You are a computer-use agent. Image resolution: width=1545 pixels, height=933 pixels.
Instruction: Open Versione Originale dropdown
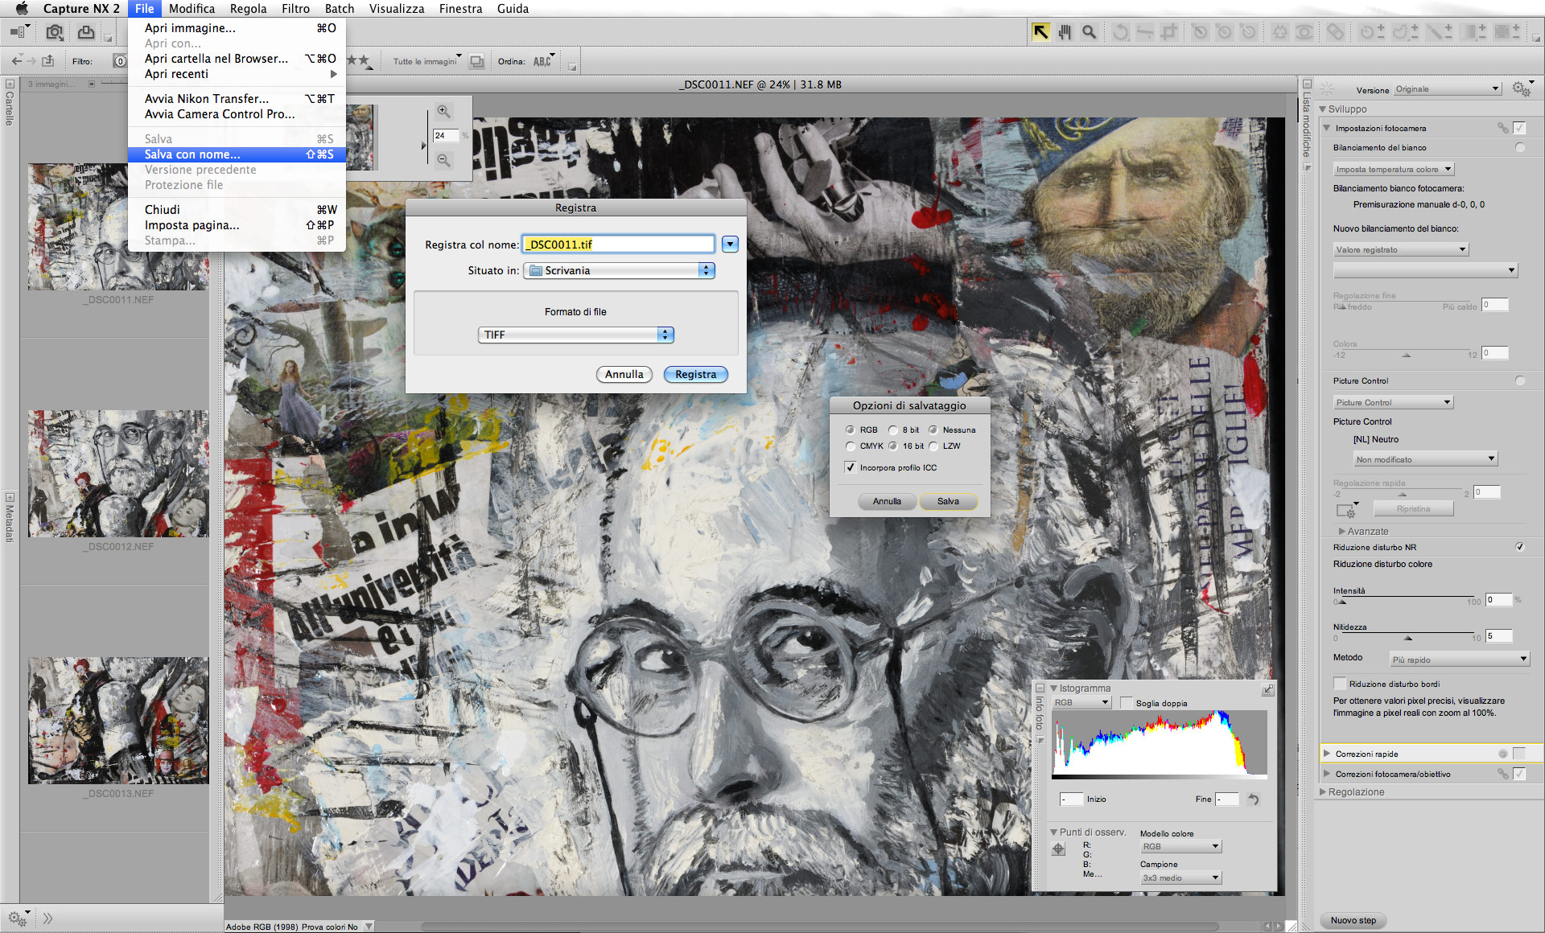1448,89
